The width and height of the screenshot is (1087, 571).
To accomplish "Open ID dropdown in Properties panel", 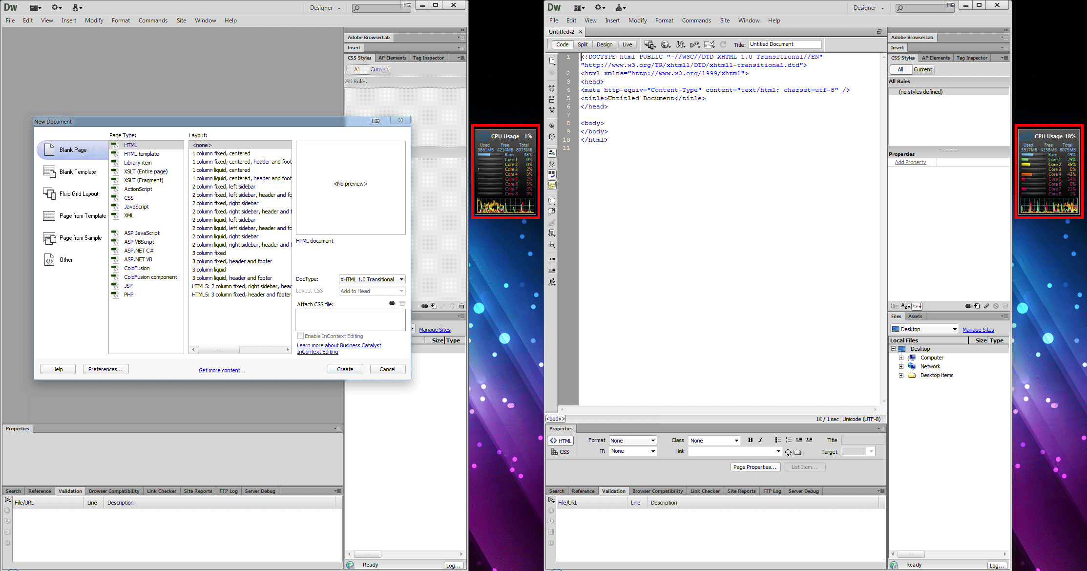I will click(x=633, y=451).
